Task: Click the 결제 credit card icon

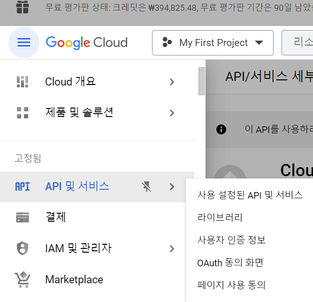Action: coord(23,217)
